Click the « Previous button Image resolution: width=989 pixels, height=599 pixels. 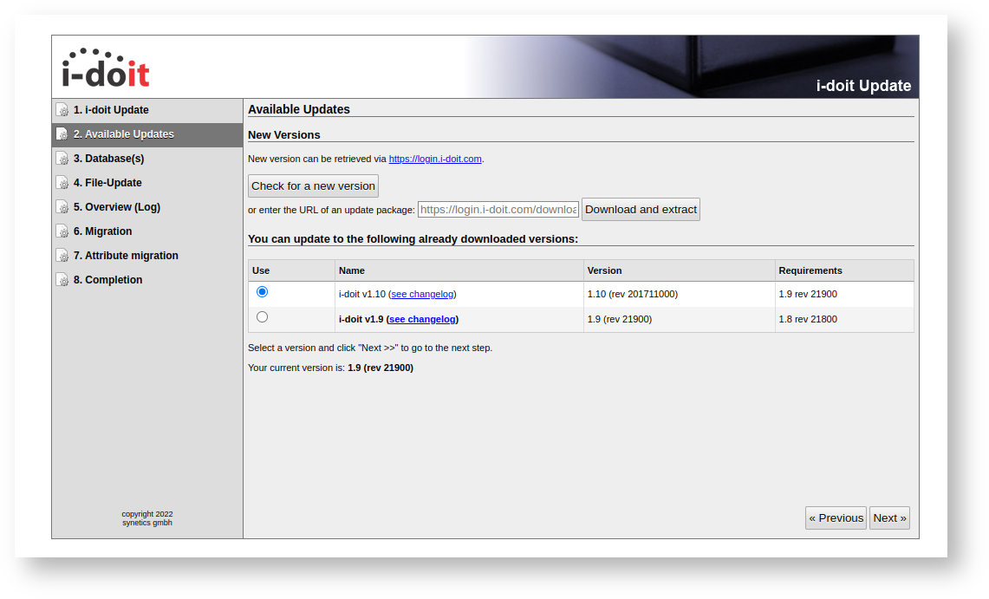[x=836, y=518]
